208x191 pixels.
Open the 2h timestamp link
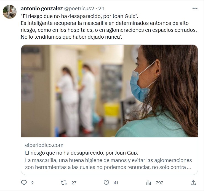coord(101,9)
